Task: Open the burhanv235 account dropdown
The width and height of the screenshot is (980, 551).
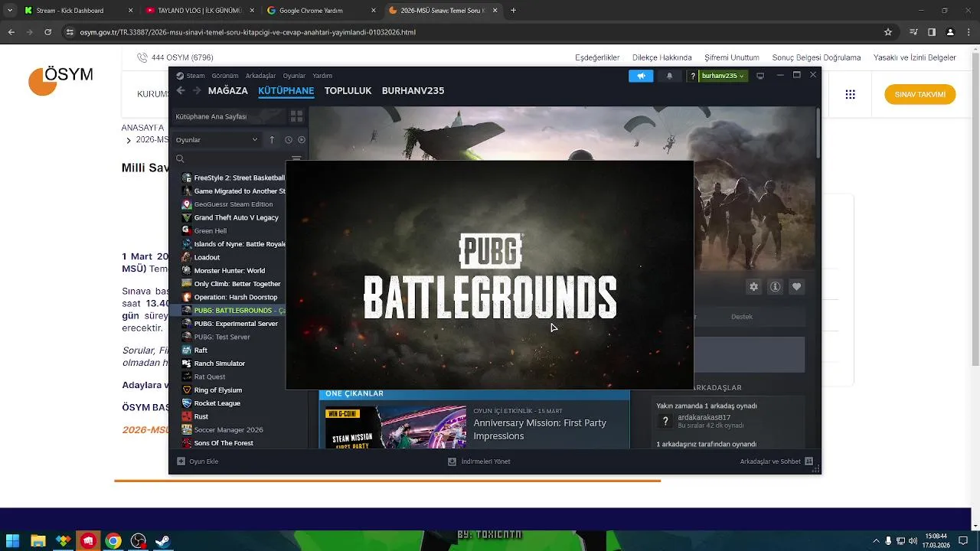Action: [x=723, y=76]
